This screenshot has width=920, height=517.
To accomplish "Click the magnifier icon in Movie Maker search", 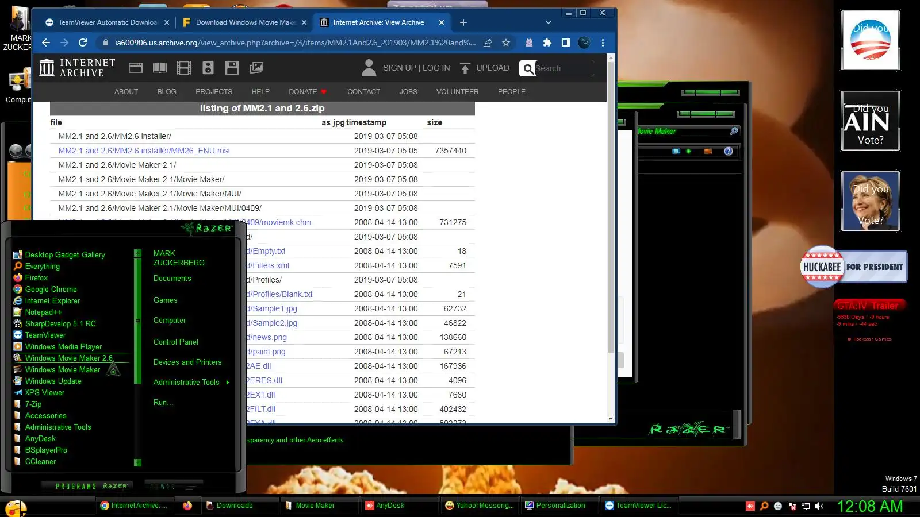I will click(x=734, y=131).
